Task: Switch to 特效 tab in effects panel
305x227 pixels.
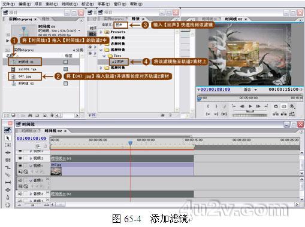Action: point(135,19)
